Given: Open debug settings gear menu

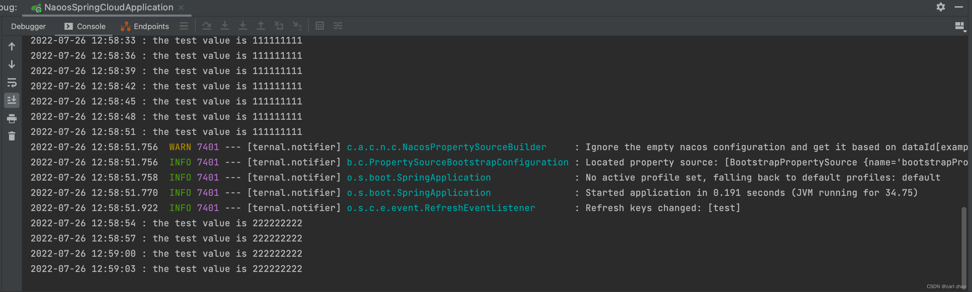Looking at the screenshot, I should click(x=941, y=7).
